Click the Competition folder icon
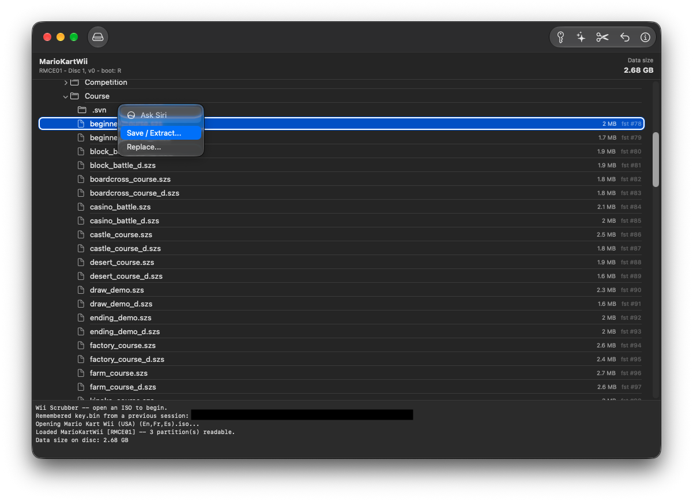This screenshot has width=693, height=501. coord(74,83)
